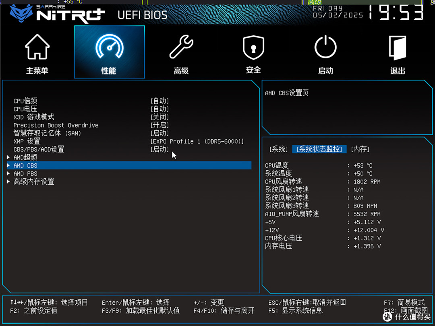Click the 高级 tab label

click(181, 71)
